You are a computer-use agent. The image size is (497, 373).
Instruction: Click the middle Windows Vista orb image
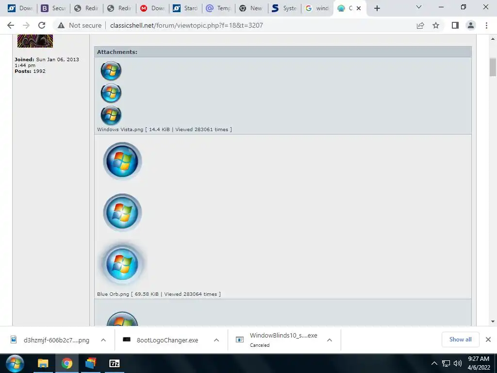pos(111,93)
